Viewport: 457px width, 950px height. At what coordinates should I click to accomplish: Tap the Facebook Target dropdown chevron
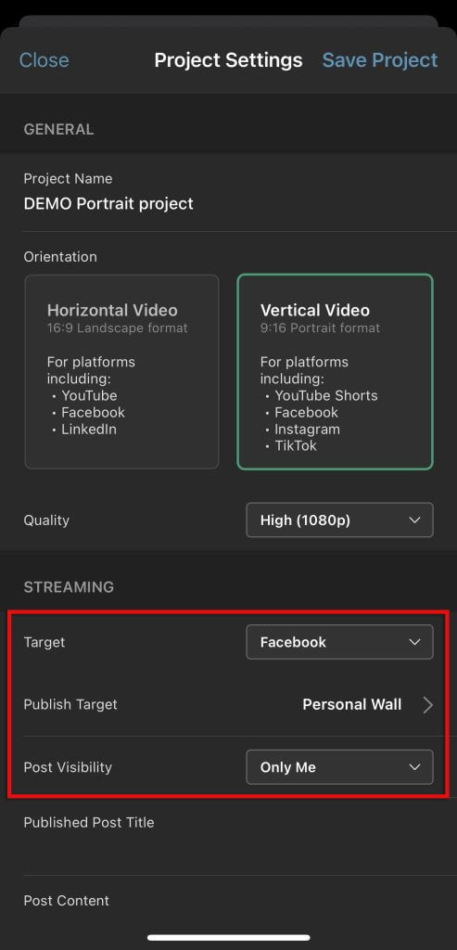pos(414,642)
